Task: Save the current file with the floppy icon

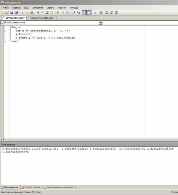Action: 12,13
